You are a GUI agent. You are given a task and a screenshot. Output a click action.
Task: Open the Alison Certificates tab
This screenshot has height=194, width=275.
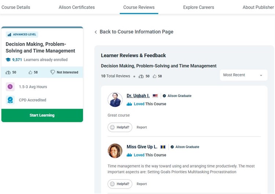[x=77, y=7]
